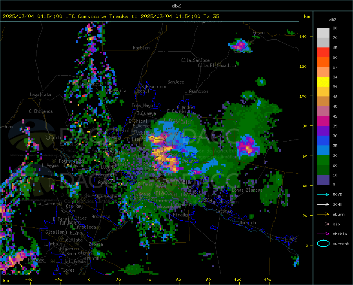
Task: Select the yellow 54 dBZ color swatch
Action: pyautogui.click(x=323, y=82)
